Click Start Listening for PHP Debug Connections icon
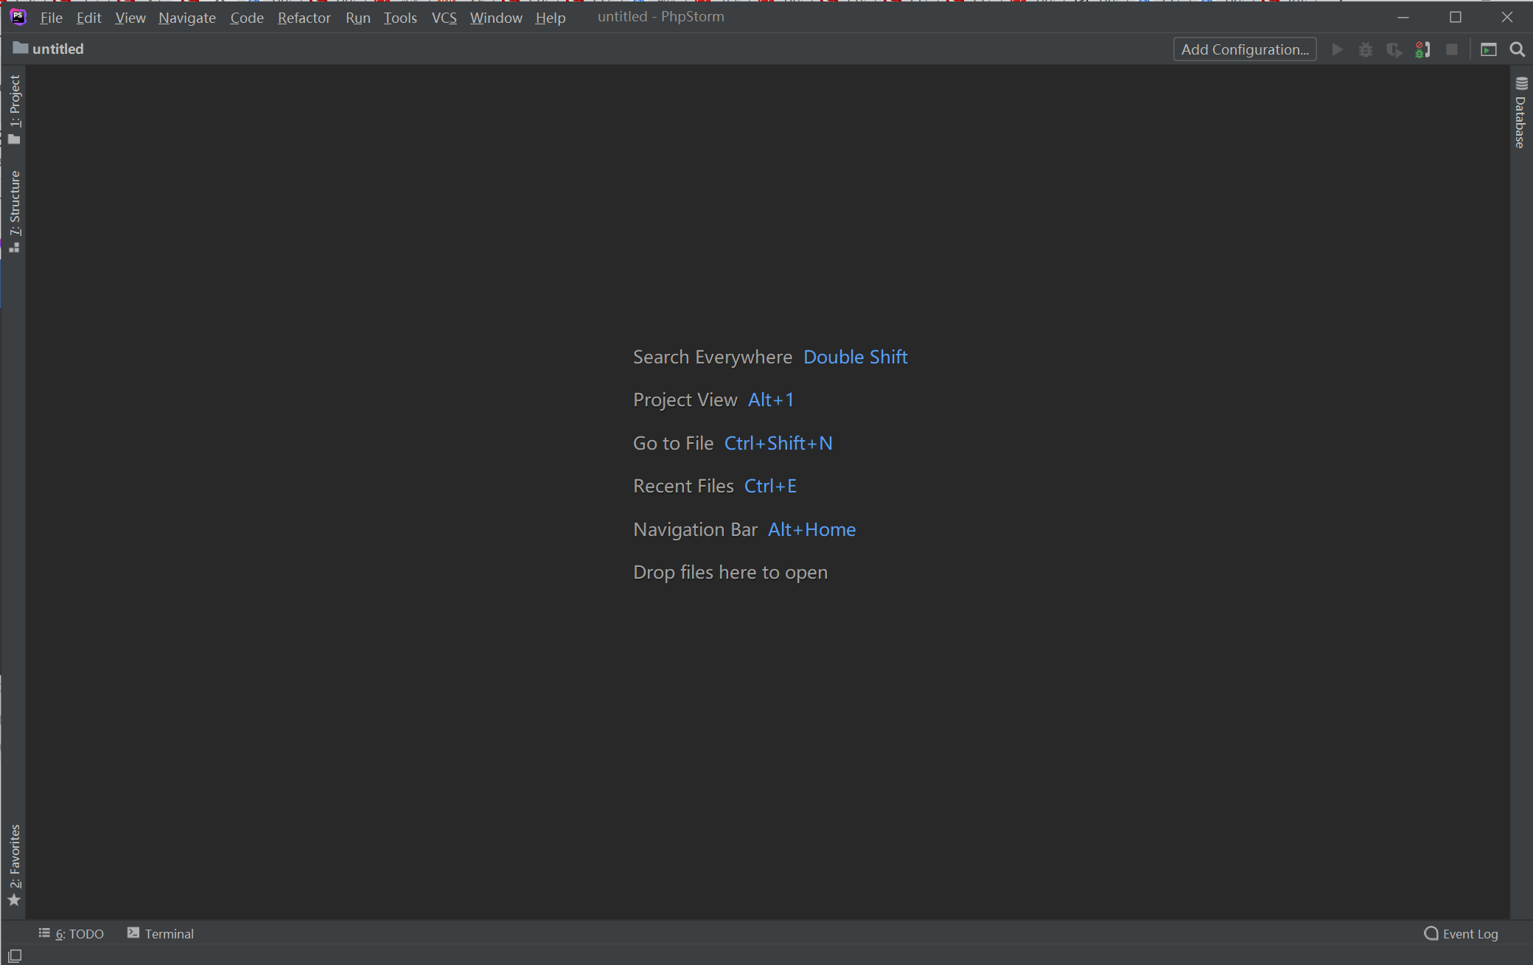 pos(1422,49)
